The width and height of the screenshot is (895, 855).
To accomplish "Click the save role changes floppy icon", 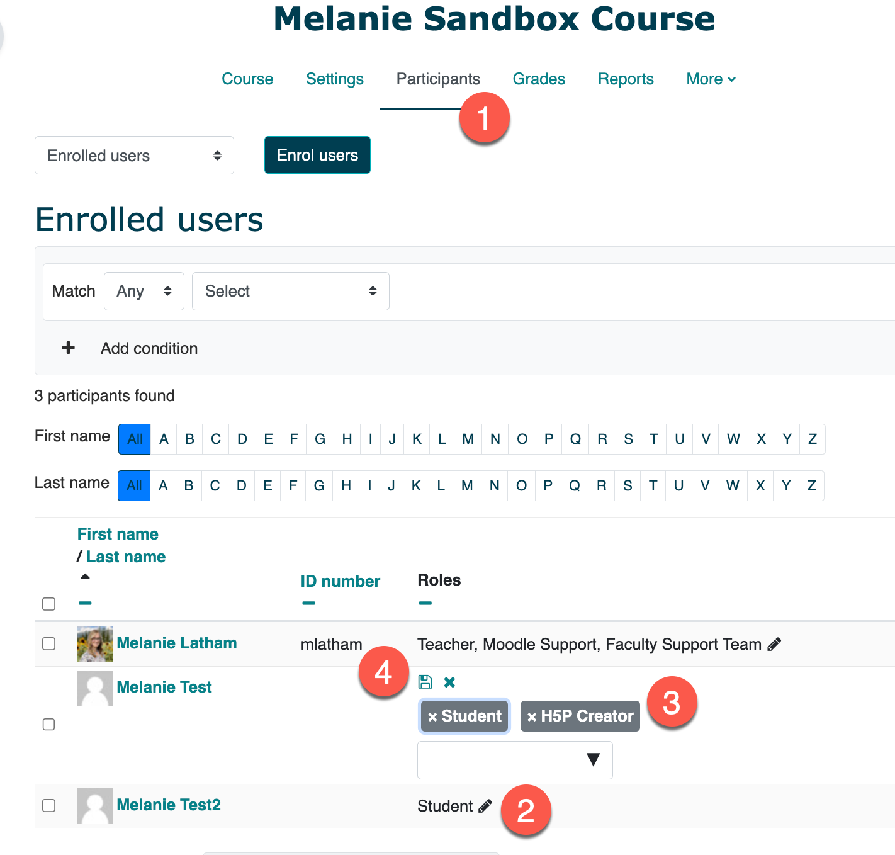I will (425, 682).
